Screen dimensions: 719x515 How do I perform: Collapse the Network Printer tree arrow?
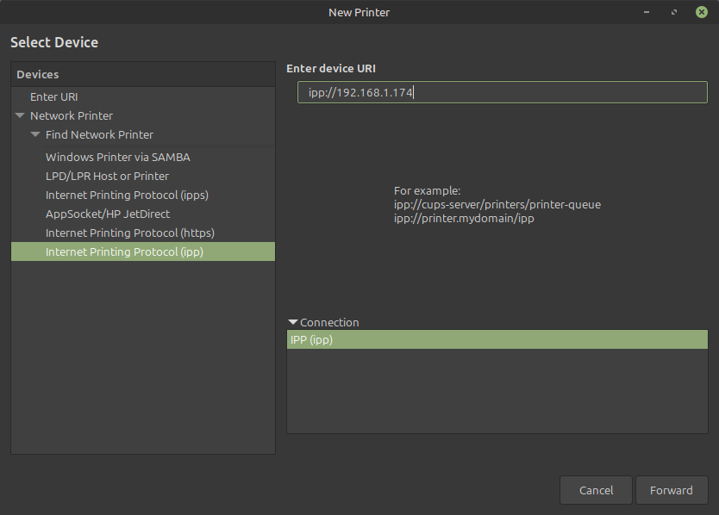tap(20, 115)
